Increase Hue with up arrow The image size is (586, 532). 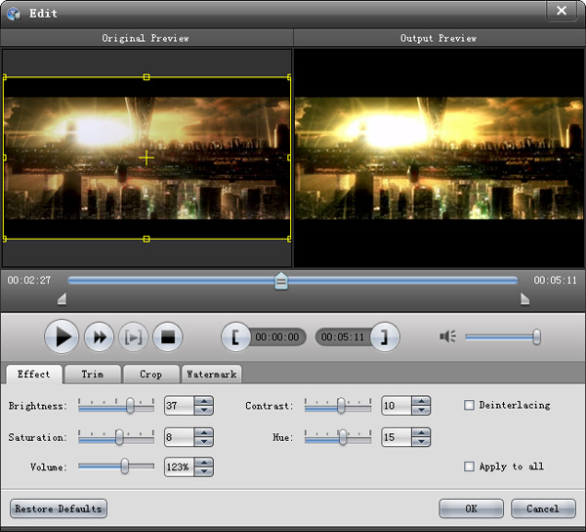tap(421, 433)
